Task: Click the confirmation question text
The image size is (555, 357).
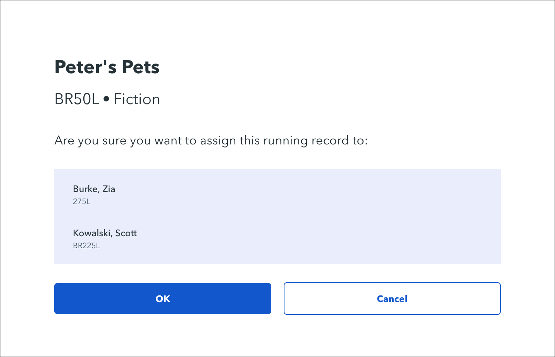Action: point(211,140)
